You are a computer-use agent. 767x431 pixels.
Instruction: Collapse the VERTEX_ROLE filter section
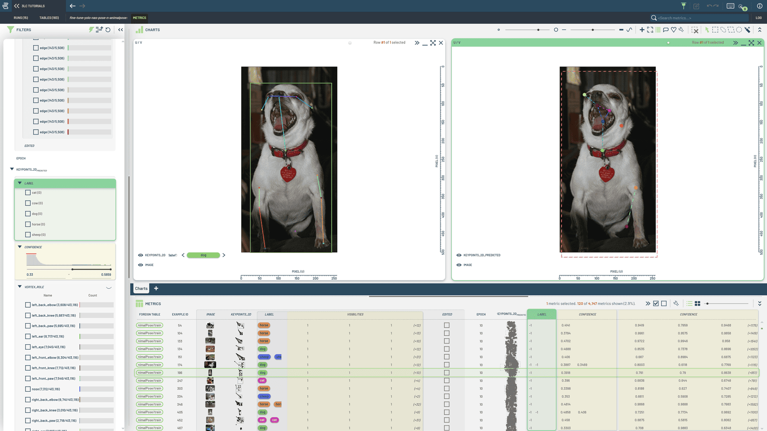click(x=20, y=287)
